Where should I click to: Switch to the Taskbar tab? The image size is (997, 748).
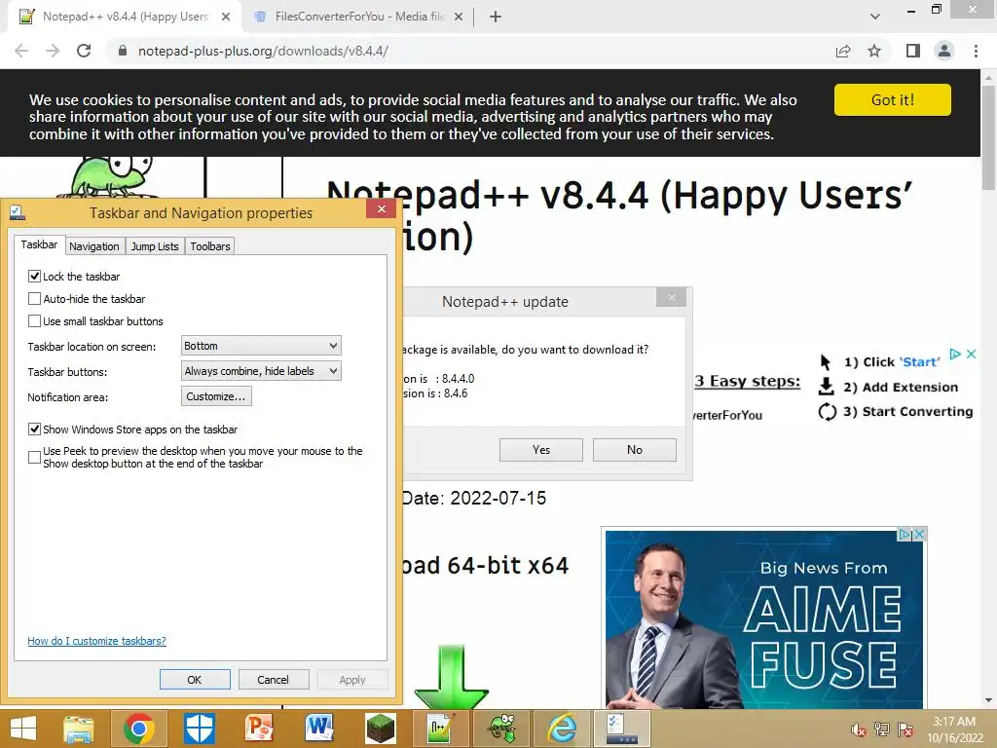pyautogui.click(x=39, y=244)
